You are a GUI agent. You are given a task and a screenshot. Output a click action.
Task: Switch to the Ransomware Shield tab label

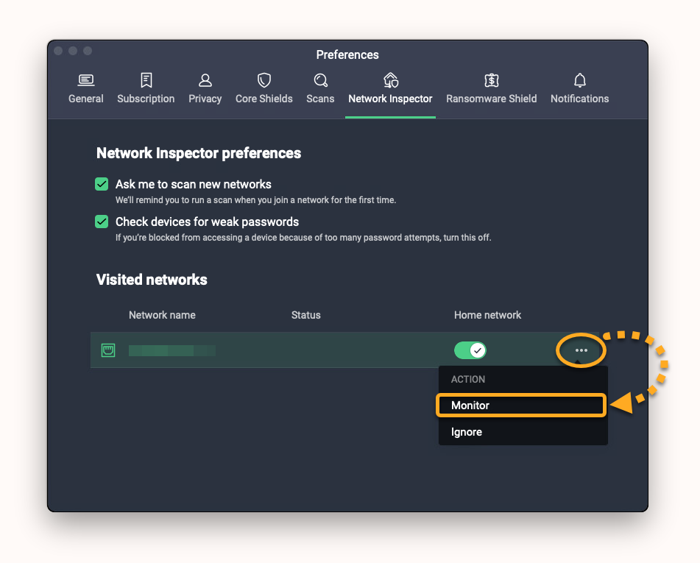coord(491,99)
